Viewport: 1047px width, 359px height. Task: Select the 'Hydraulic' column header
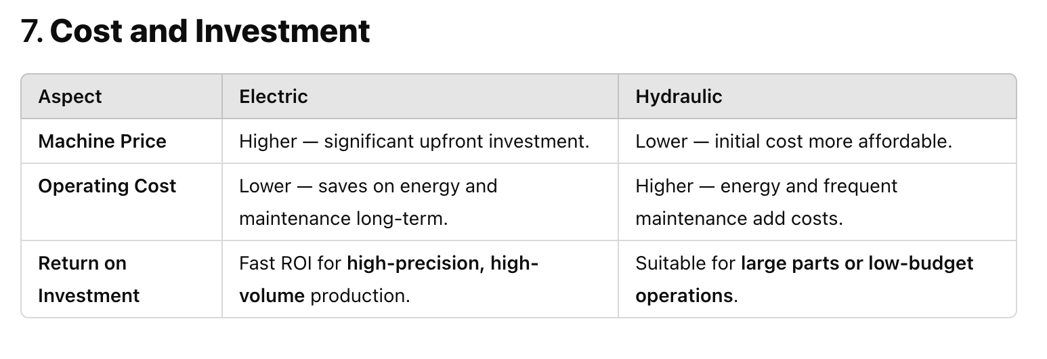pyautogui.click(x=679, y=96)
